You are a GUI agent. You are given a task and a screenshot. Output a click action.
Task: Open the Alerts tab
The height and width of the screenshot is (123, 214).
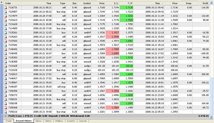pyautogui.click(x=48, y=121)
